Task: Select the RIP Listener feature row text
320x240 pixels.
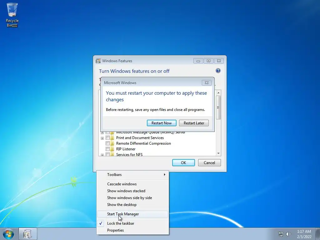Action: click(x=126, y=149)
